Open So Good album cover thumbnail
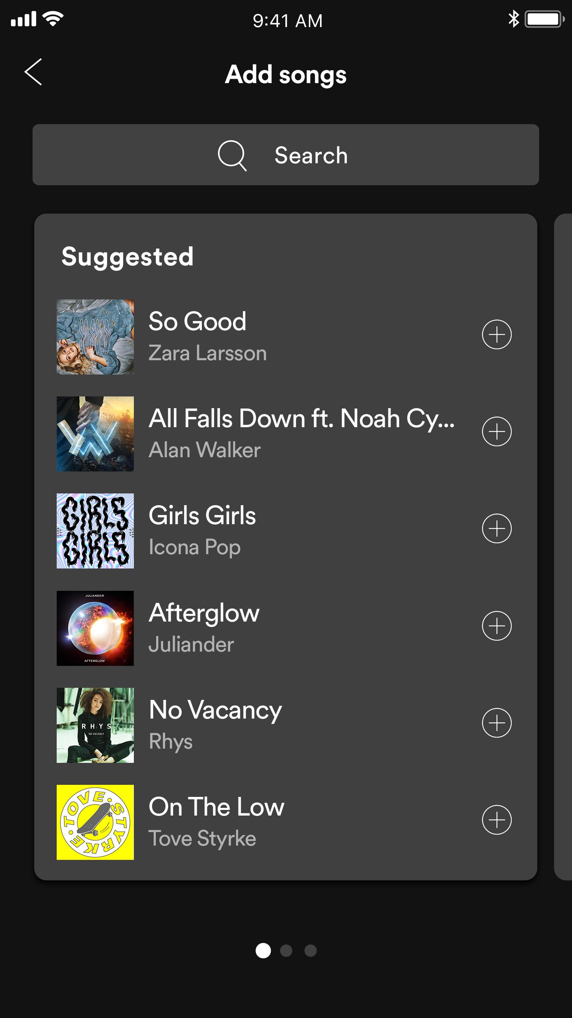 pos(95,337)
